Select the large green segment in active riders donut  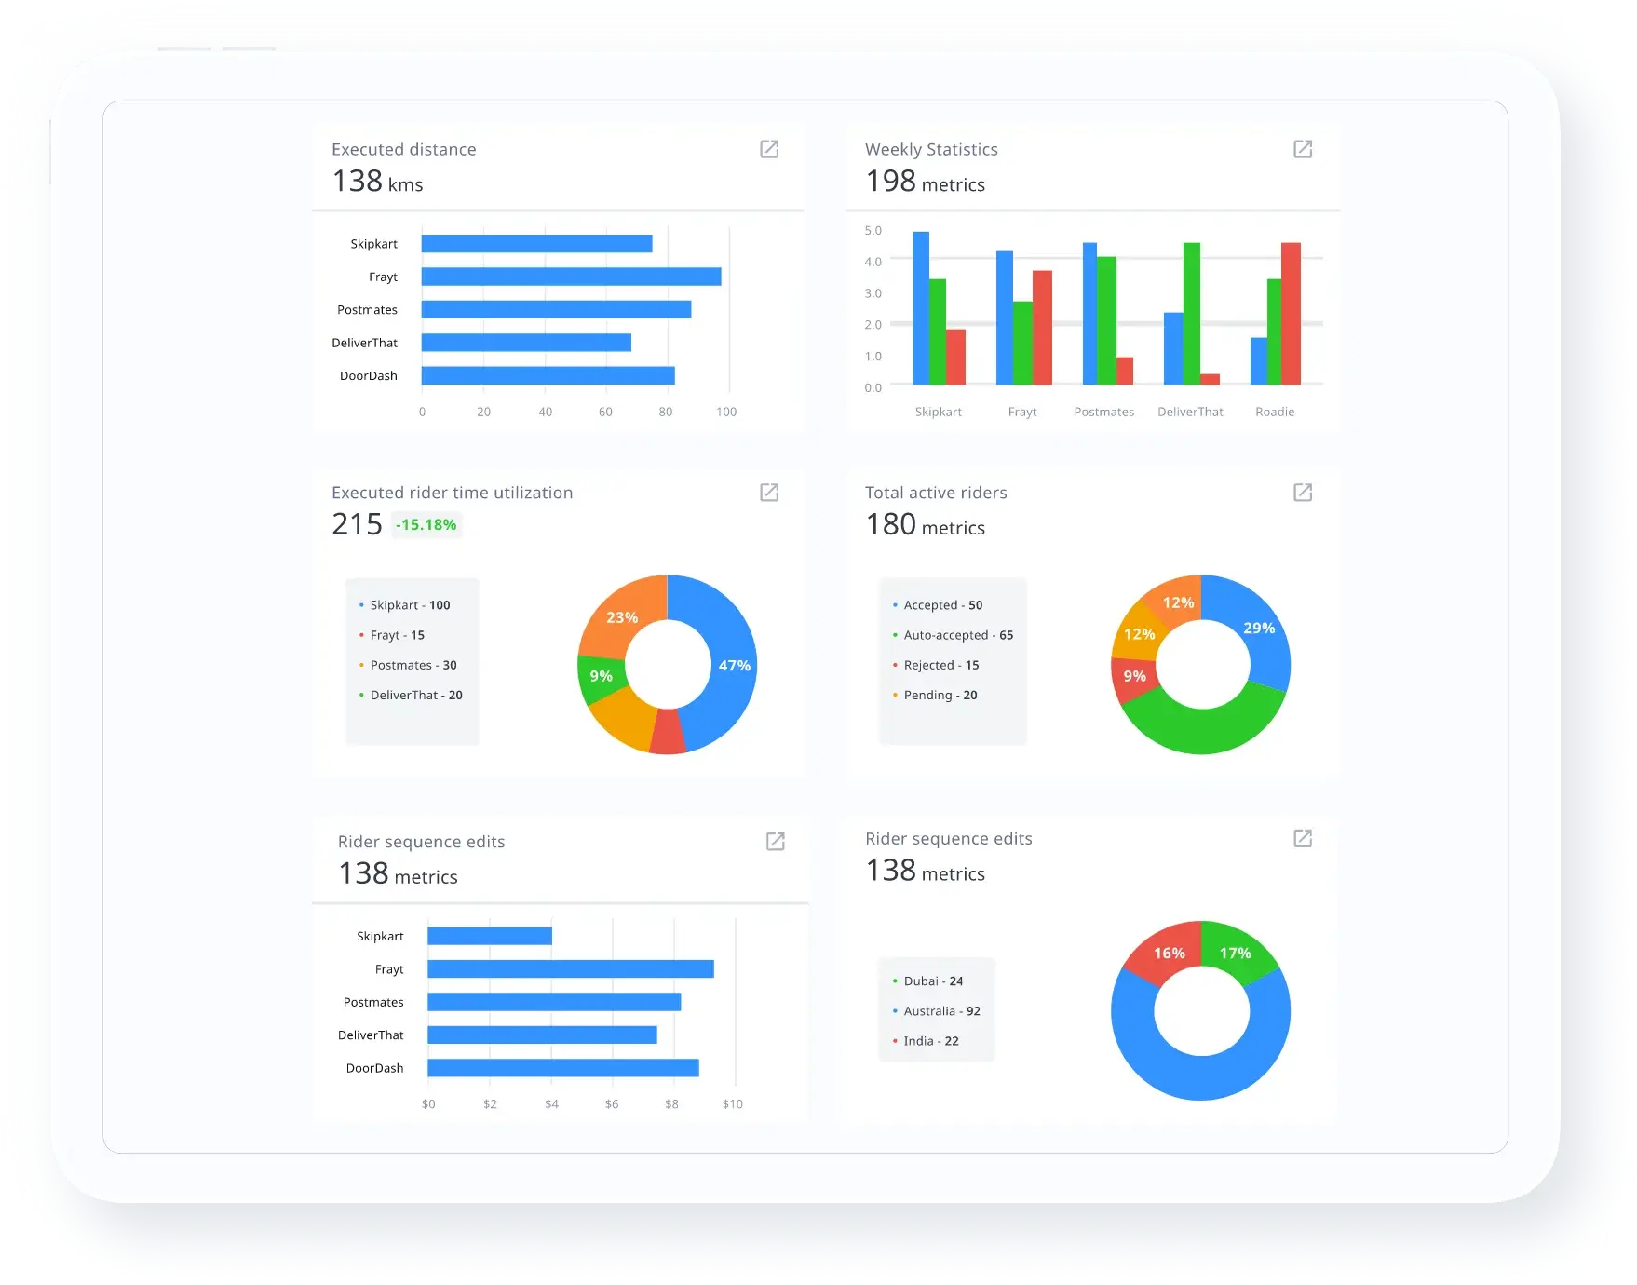1203,731
